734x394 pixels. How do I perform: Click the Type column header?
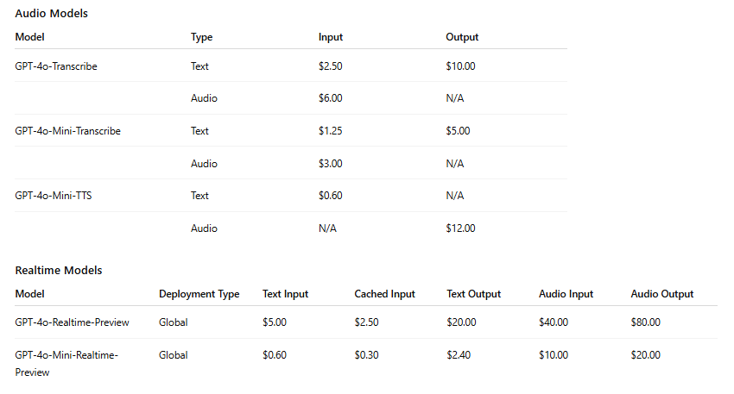pyautogui.click(x=202, y=37)
